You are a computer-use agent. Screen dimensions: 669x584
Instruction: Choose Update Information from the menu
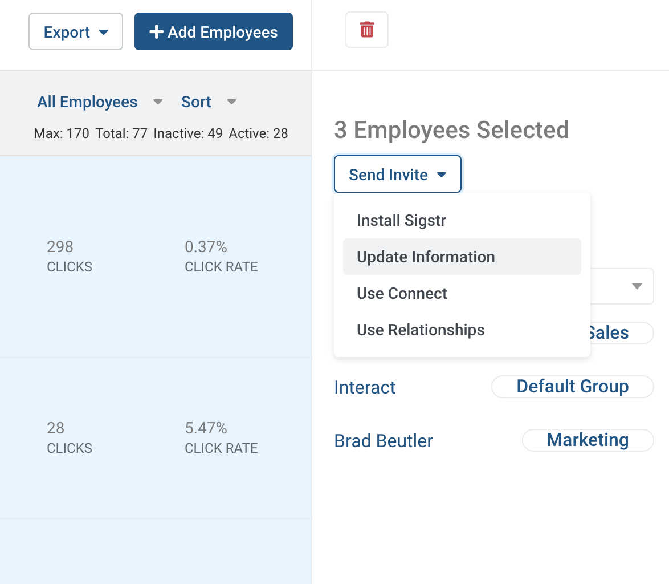coord(462,257)
